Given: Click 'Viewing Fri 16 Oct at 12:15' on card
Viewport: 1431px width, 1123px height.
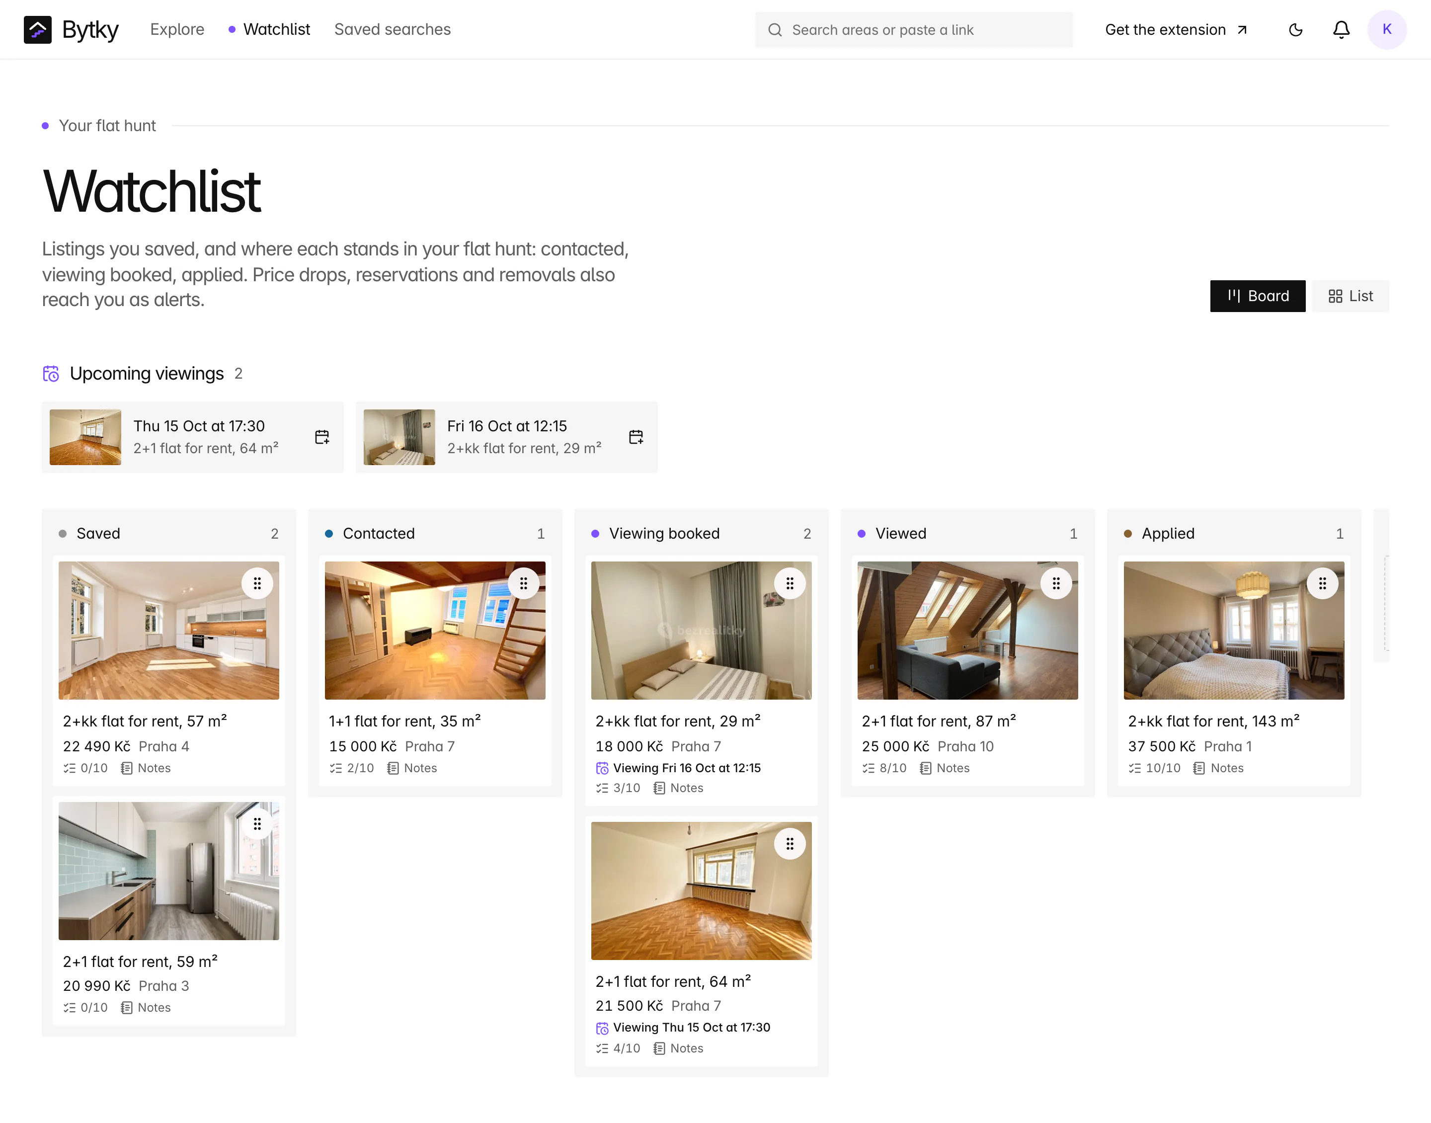Looking at the screenshot, I should [x=678, y=768].
